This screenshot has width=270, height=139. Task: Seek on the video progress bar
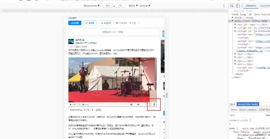105,104
